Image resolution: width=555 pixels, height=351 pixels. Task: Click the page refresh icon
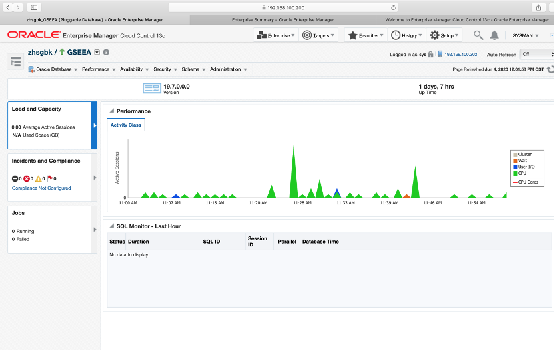coord(550,69)
